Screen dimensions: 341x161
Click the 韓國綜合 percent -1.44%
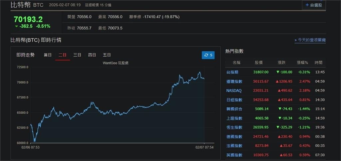pos(304,109)
